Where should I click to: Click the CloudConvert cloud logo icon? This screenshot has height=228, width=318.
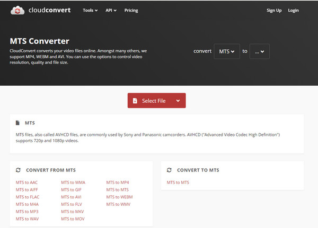click(x=17, y=11)
